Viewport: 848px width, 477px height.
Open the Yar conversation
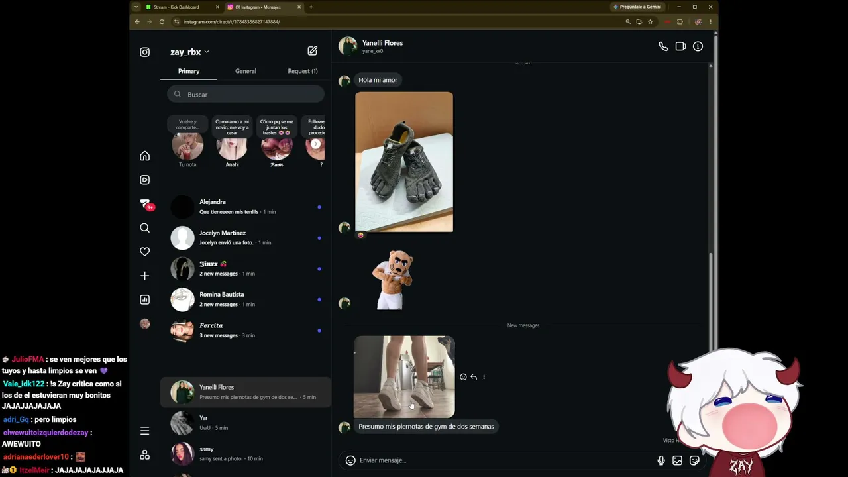coord(246,423)
